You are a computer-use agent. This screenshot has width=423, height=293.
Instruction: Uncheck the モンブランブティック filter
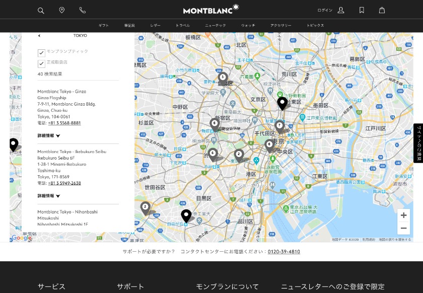(41, 52)
